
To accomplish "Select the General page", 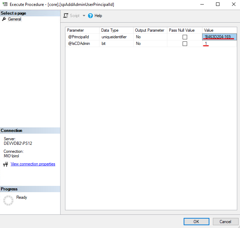I will coord(15,19).
